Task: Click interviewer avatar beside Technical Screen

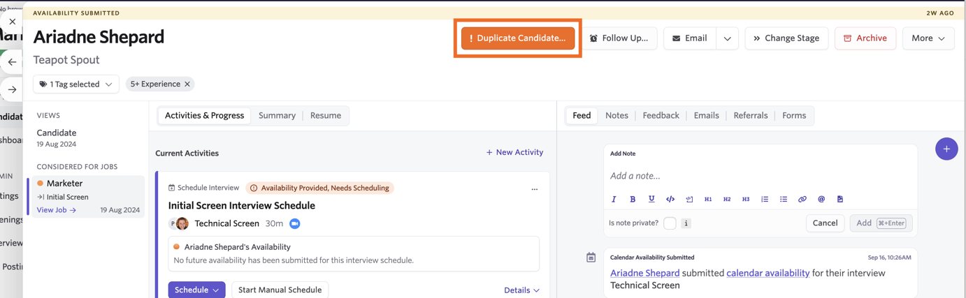Action: 182,223
